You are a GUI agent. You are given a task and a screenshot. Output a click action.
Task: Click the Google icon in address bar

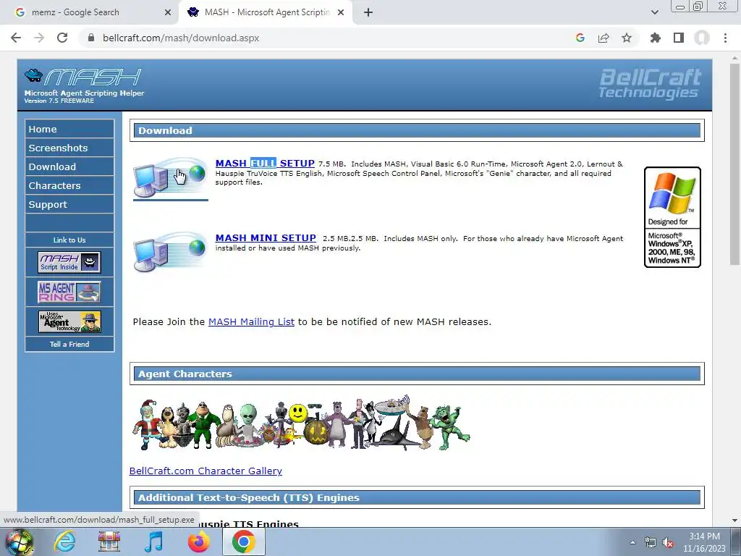[580, 38]
